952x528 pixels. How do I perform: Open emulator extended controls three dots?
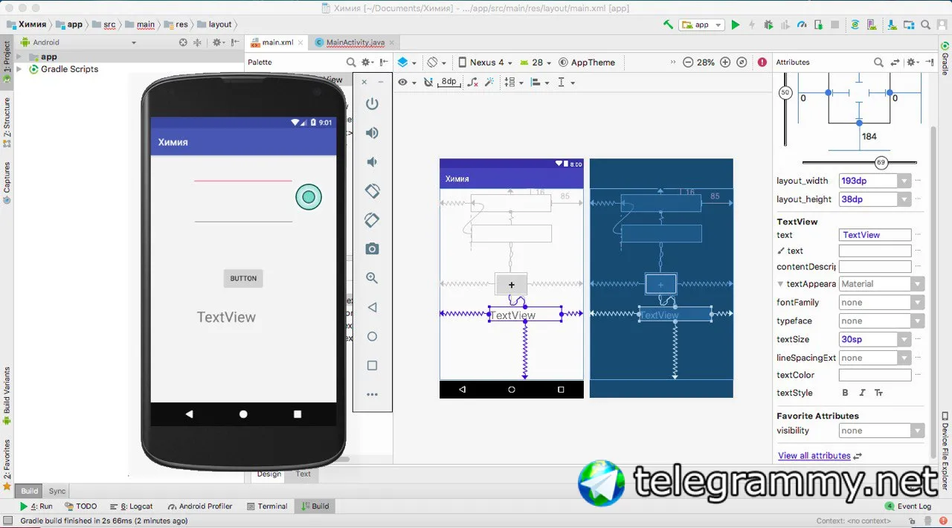372,395
